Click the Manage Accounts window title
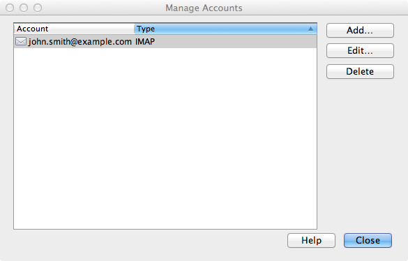The image size is (408, 261). 204,8
